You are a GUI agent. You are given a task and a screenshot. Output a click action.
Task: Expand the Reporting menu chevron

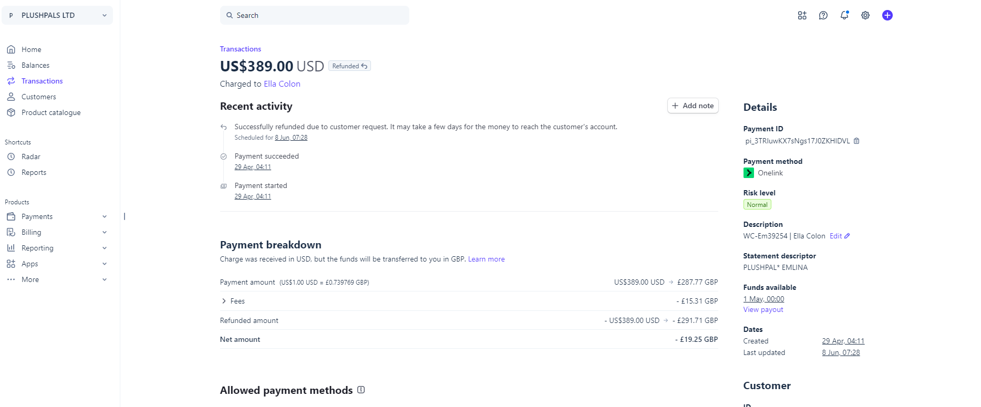pyautogui.click(x=105, y=248)
